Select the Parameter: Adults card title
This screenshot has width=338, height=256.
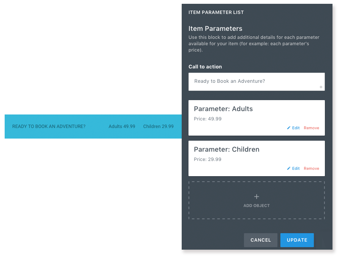(223, 109)
